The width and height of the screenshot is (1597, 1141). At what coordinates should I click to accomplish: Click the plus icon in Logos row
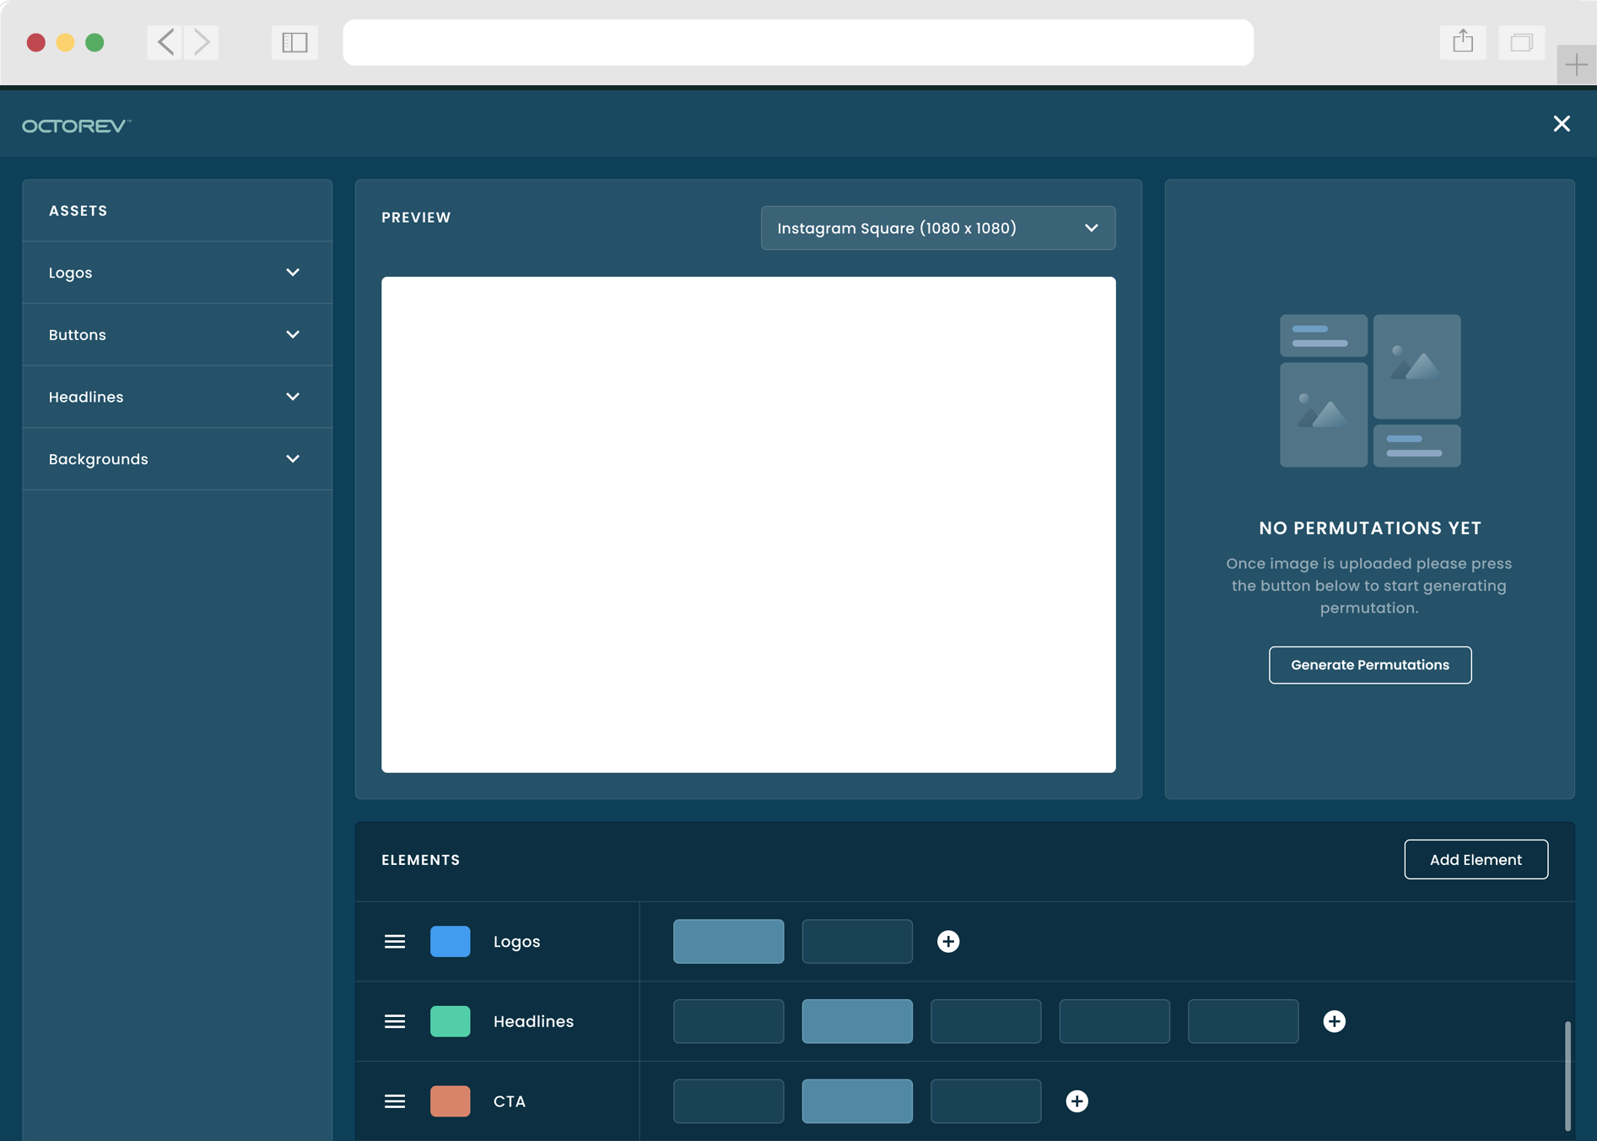(x=948, y=941)
